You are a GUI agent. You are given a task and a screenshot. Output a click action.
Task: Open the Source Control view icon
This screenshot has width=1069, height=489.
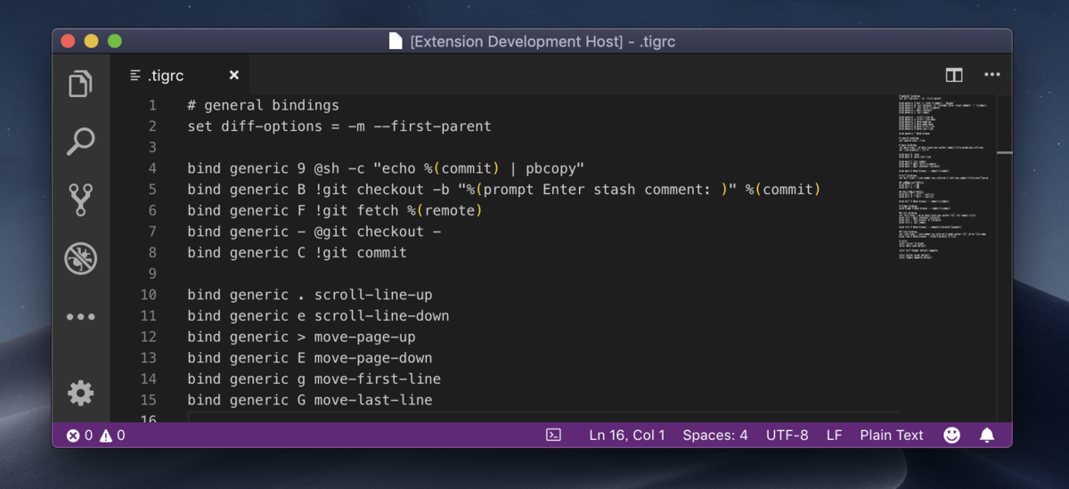(x=81, y=200)
